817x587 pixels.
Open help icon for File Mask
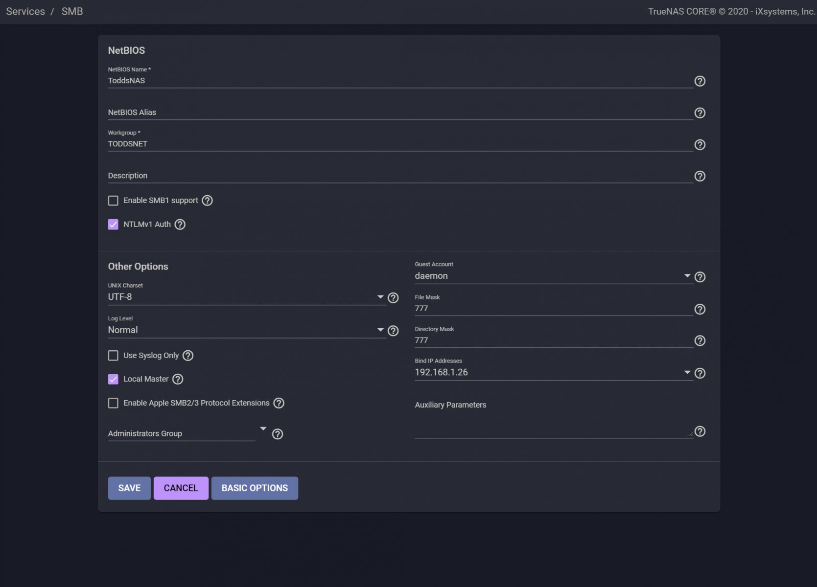(x=700, y=309)
